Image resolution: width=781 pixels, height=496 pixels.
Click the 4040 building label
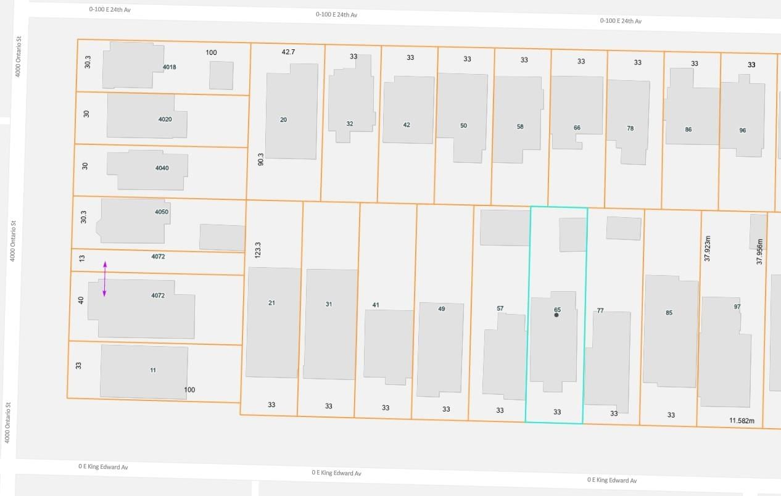[162, 168]
